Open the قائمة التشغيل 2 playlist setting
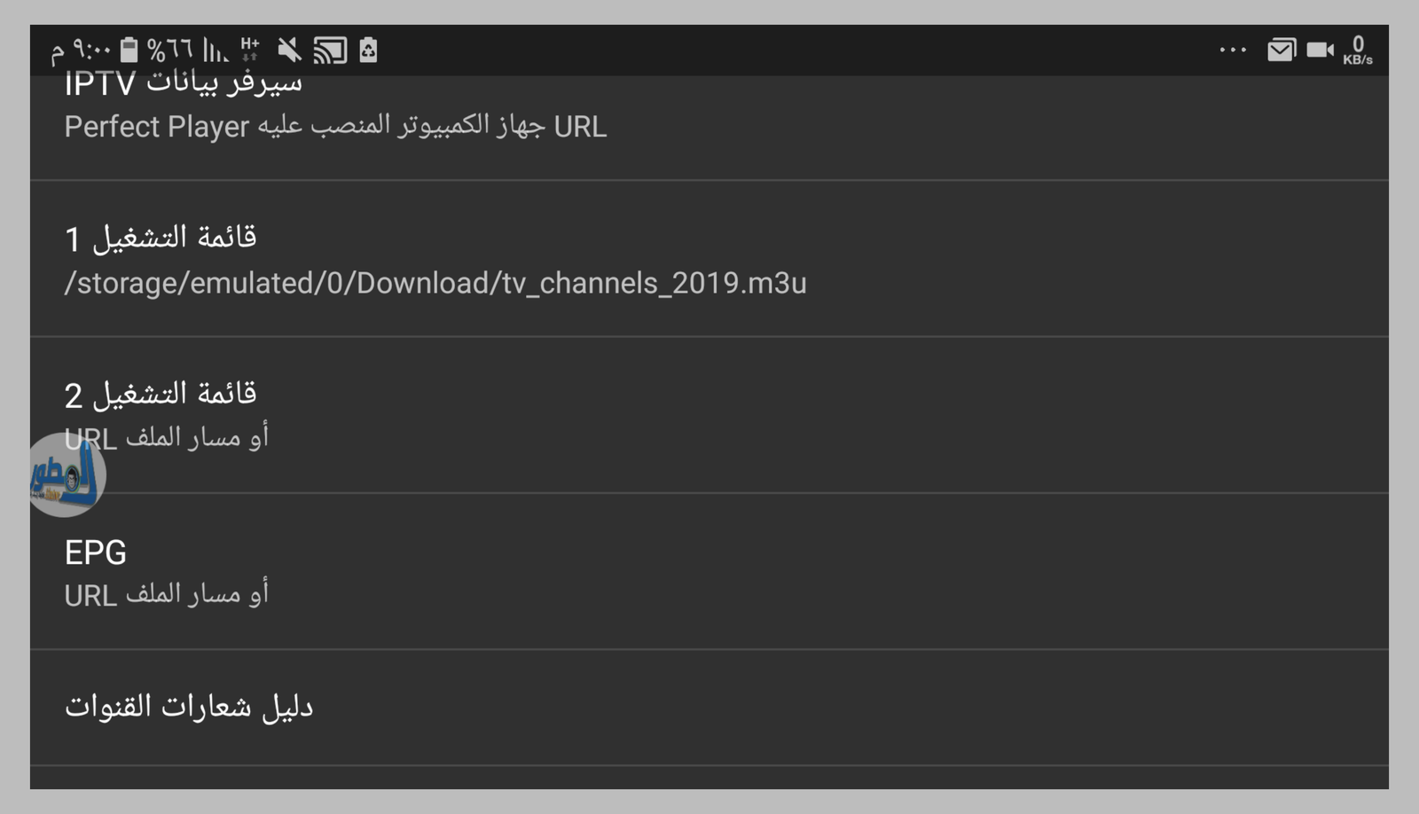The image size is (1419, 814). (161, 394)
